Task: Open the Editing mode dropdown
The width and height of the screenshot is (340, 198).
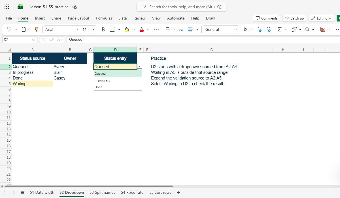Action: [x=321, y=18]
